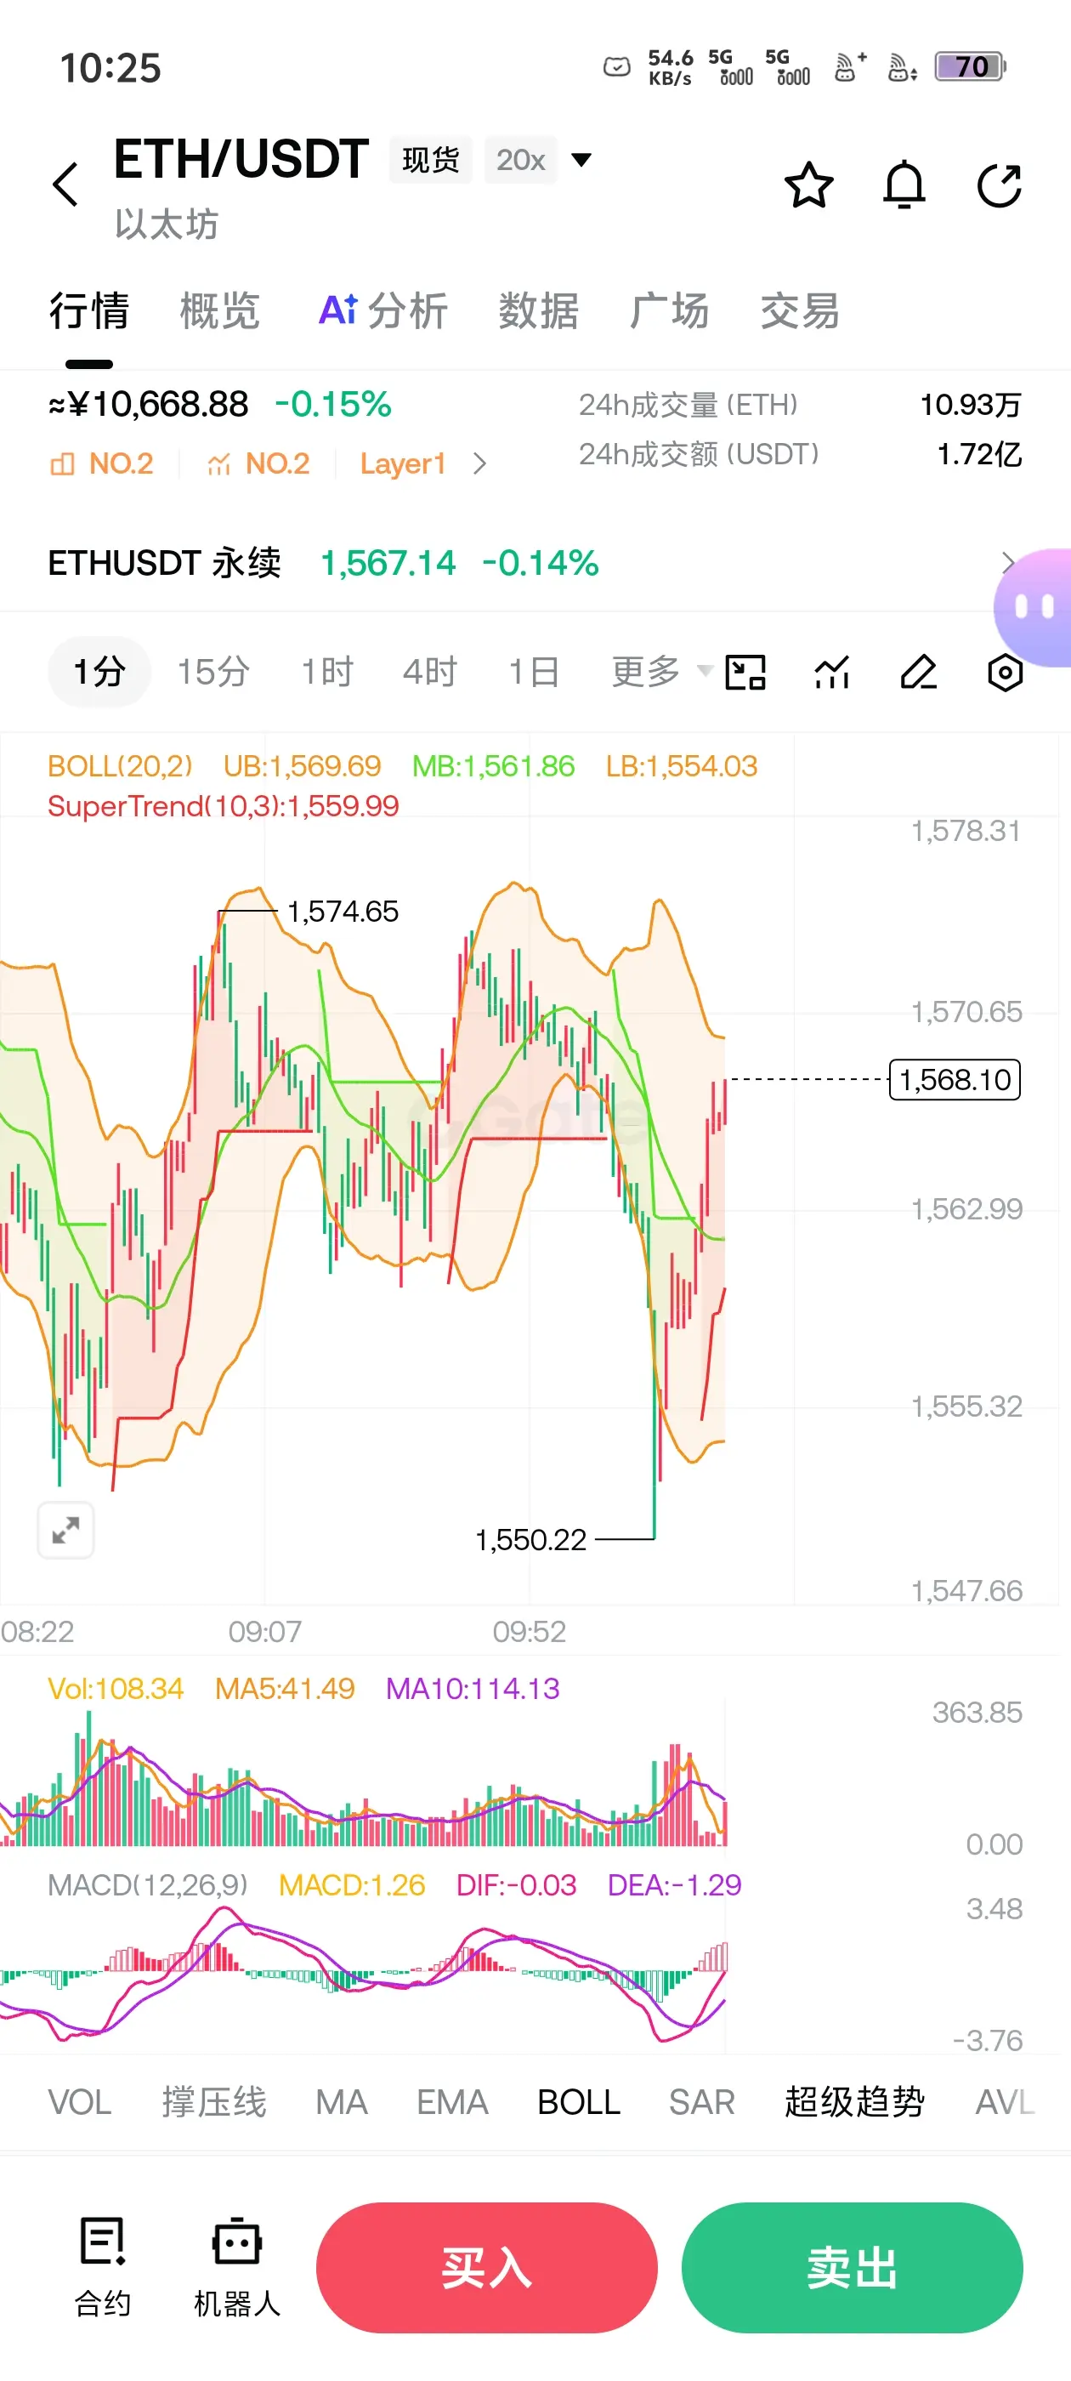Select the drawing pencil tool

pyautogui.click(x=919, y=672)
